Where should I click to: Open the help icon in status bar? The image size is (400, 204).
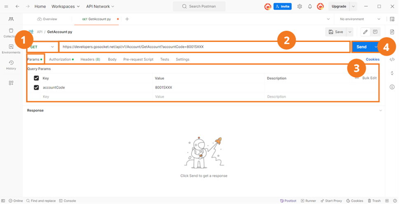(395, 201)
